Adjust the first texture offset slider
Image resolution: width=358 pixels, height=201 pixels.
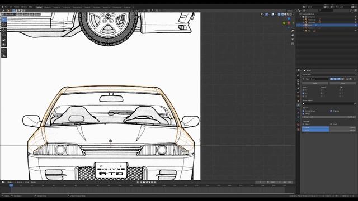pos(329,127)
